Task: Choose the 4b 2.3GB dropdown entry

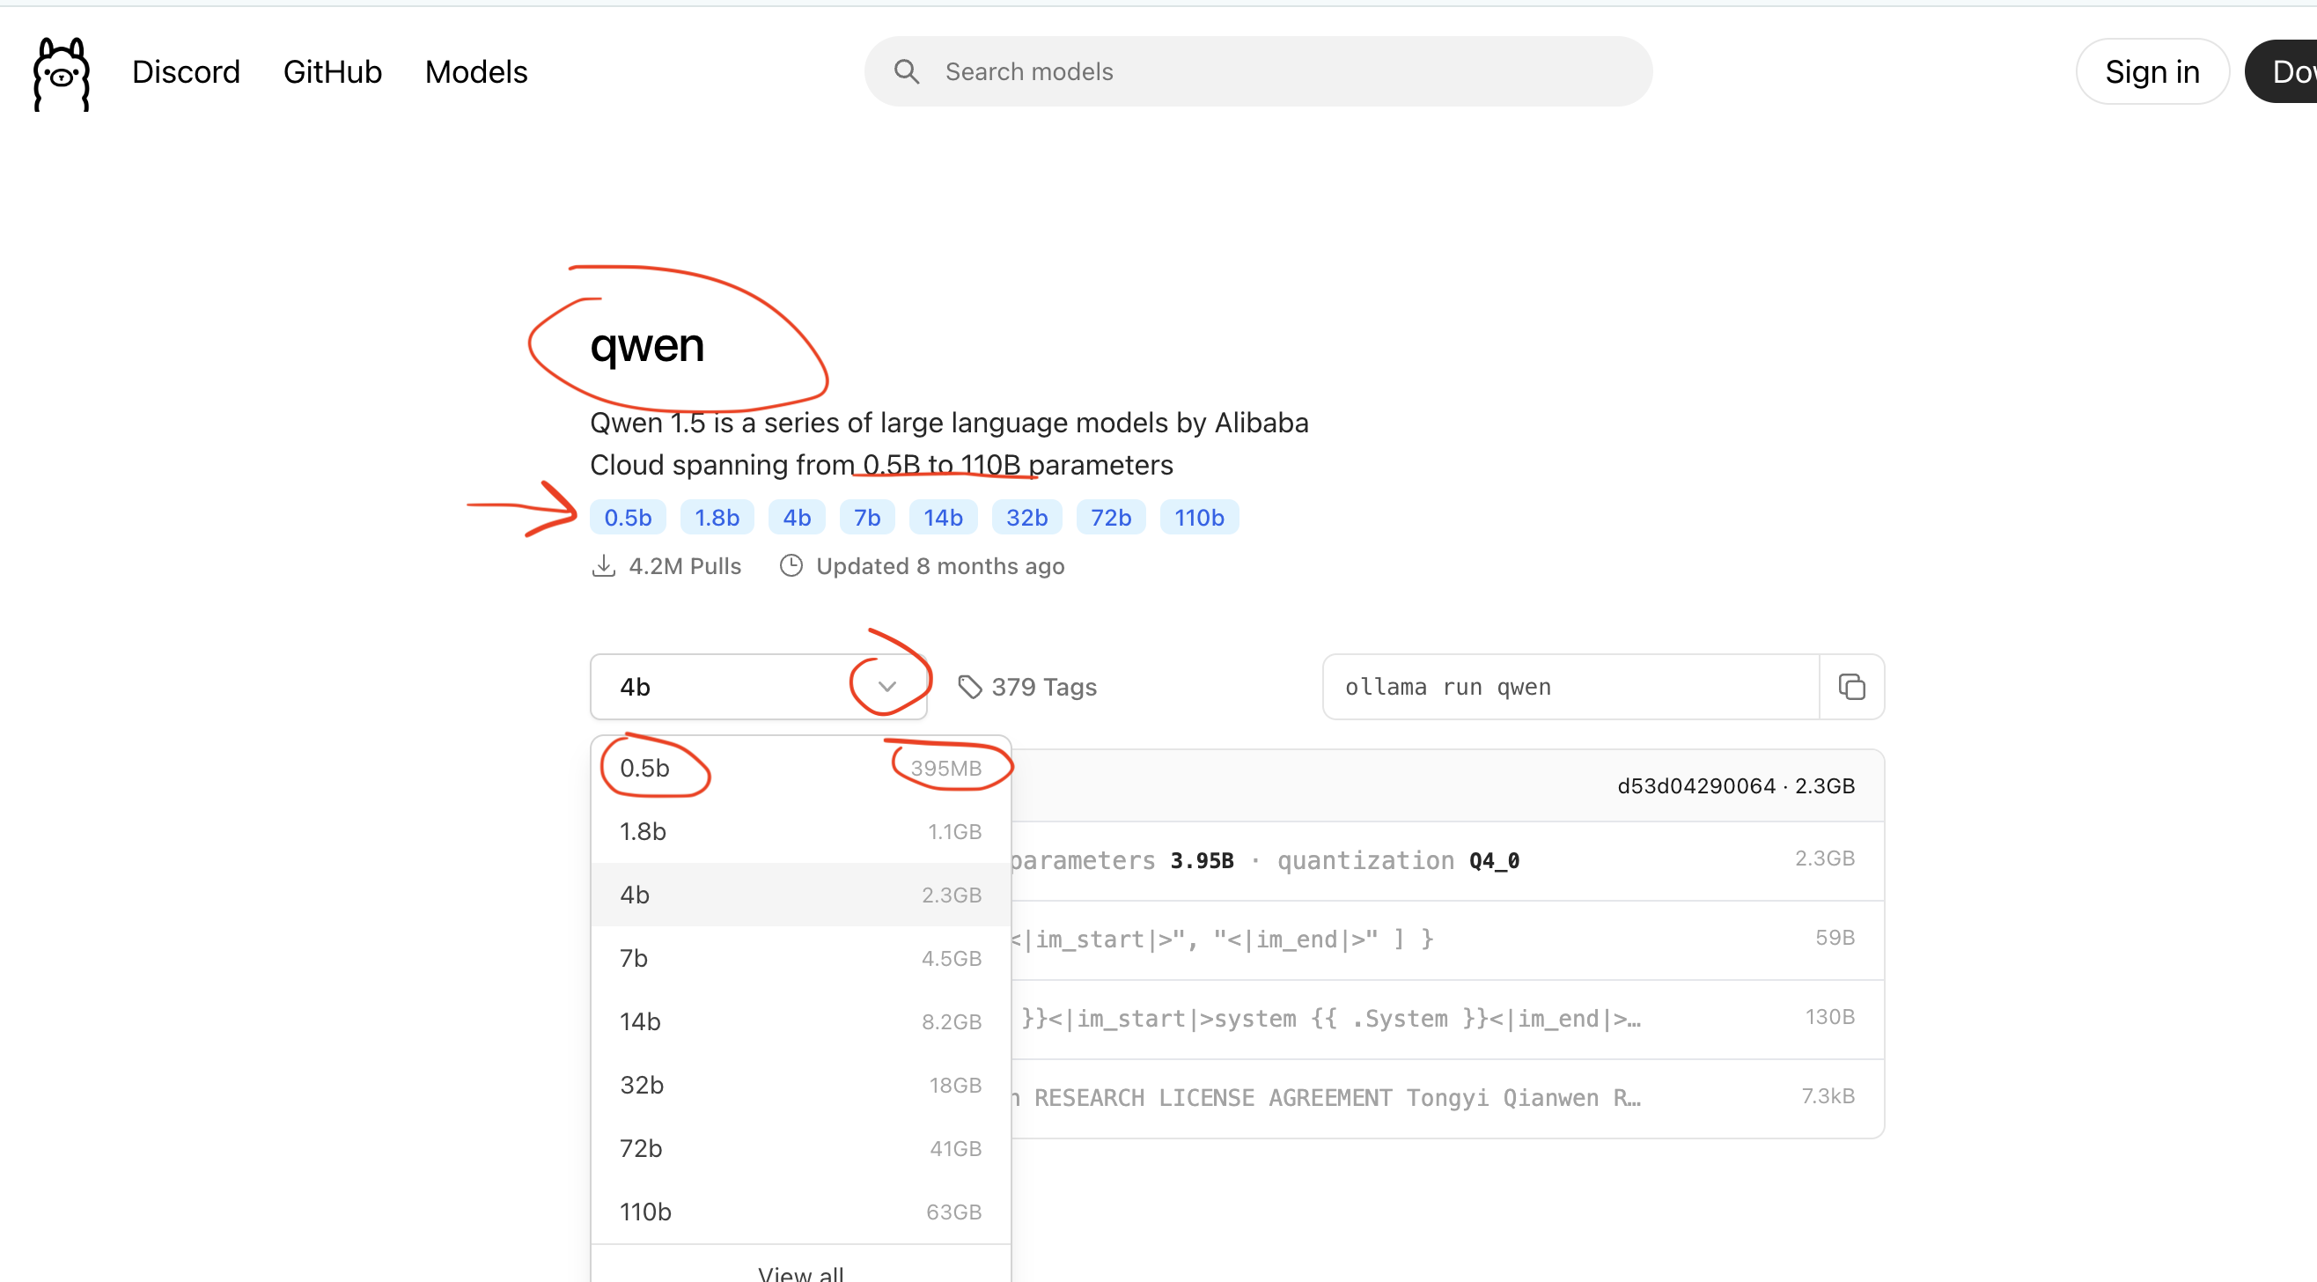Action: point(800,895)
